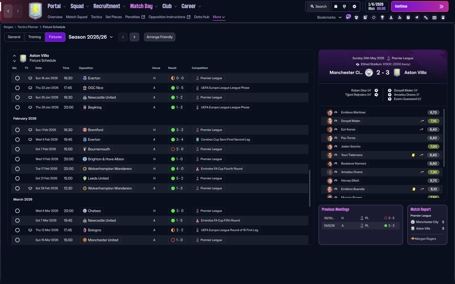
Task: Click the yellow card icon beside Youri Tielemans
Action: click(413, 155)
